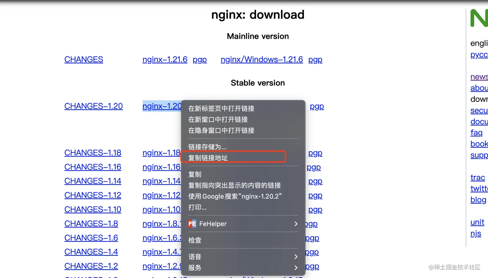
Task: Open the news link in sidebar
Action: click(x=479, y=77)
